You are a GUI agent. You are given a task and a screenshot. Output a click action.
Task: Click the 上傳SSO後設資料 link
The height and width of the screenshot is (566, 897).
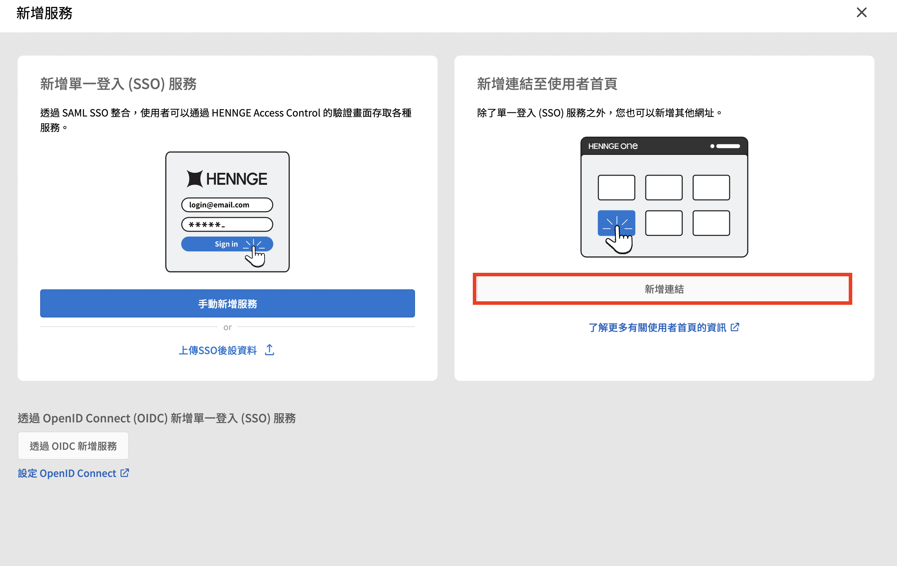[x=217, y=350]
